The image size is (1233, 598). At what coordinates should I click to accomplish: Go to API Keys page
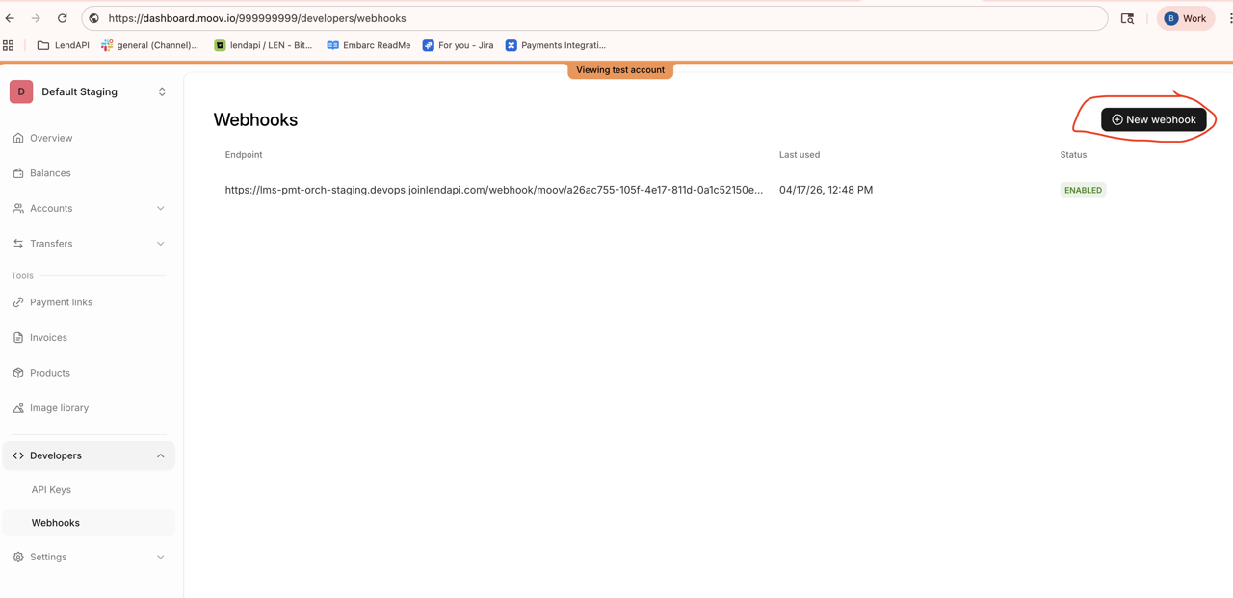tap(51, 490)
